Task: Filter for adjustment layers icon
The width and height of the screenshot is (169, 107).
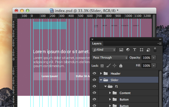Action: (x=128, y=50)
